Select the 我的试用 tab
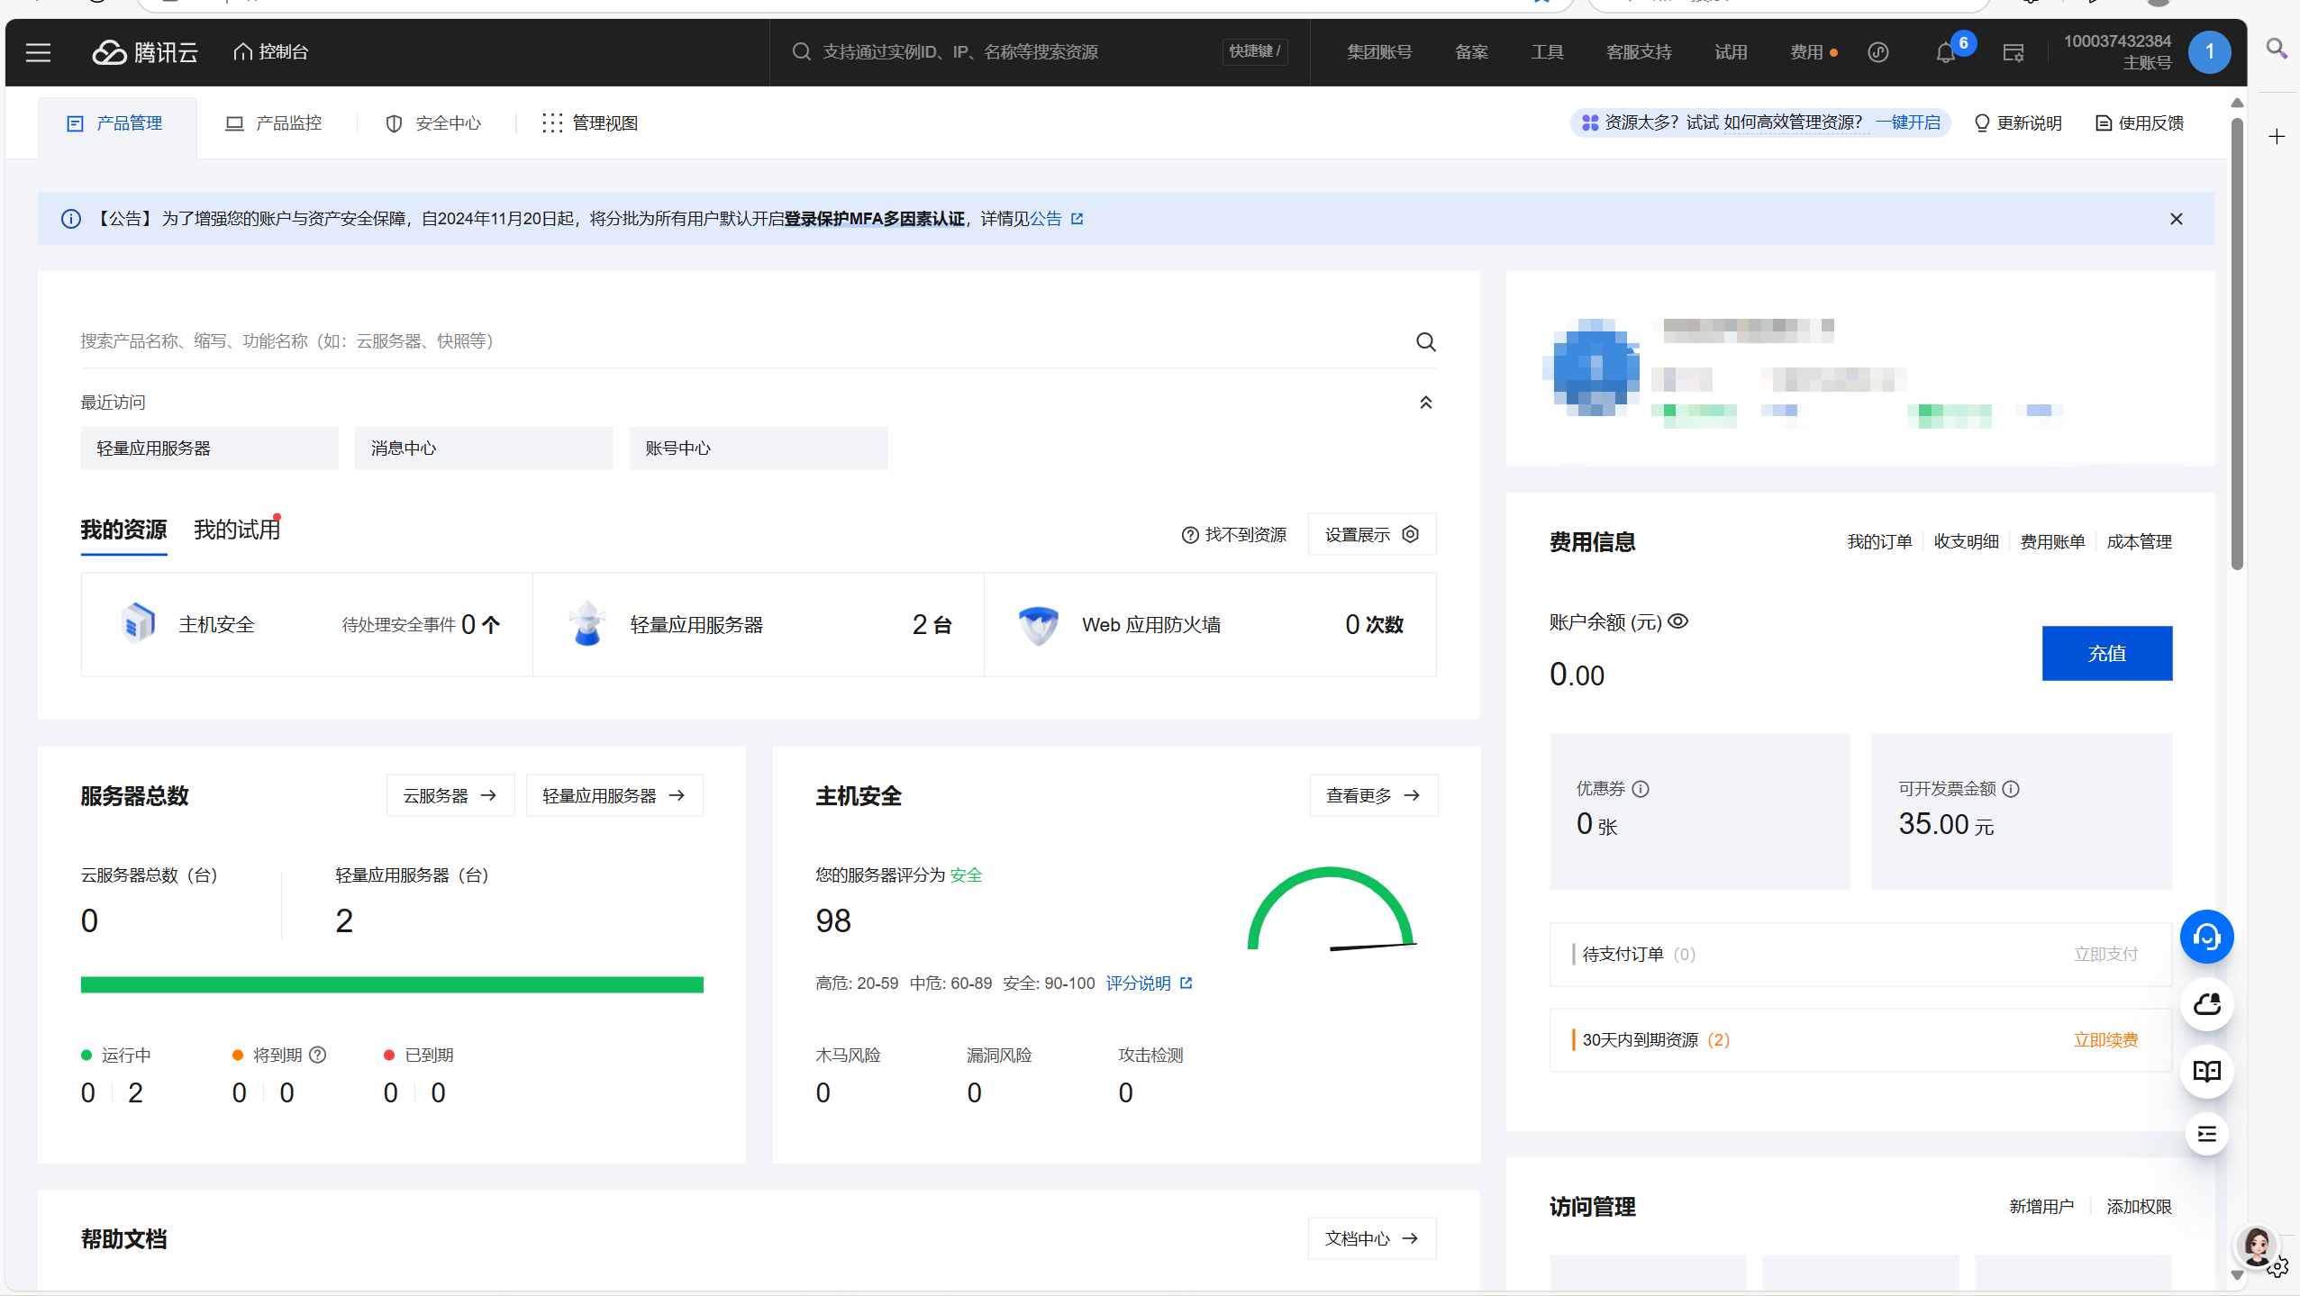This screenshot has width=2300, height=1296. pos(236,530)
